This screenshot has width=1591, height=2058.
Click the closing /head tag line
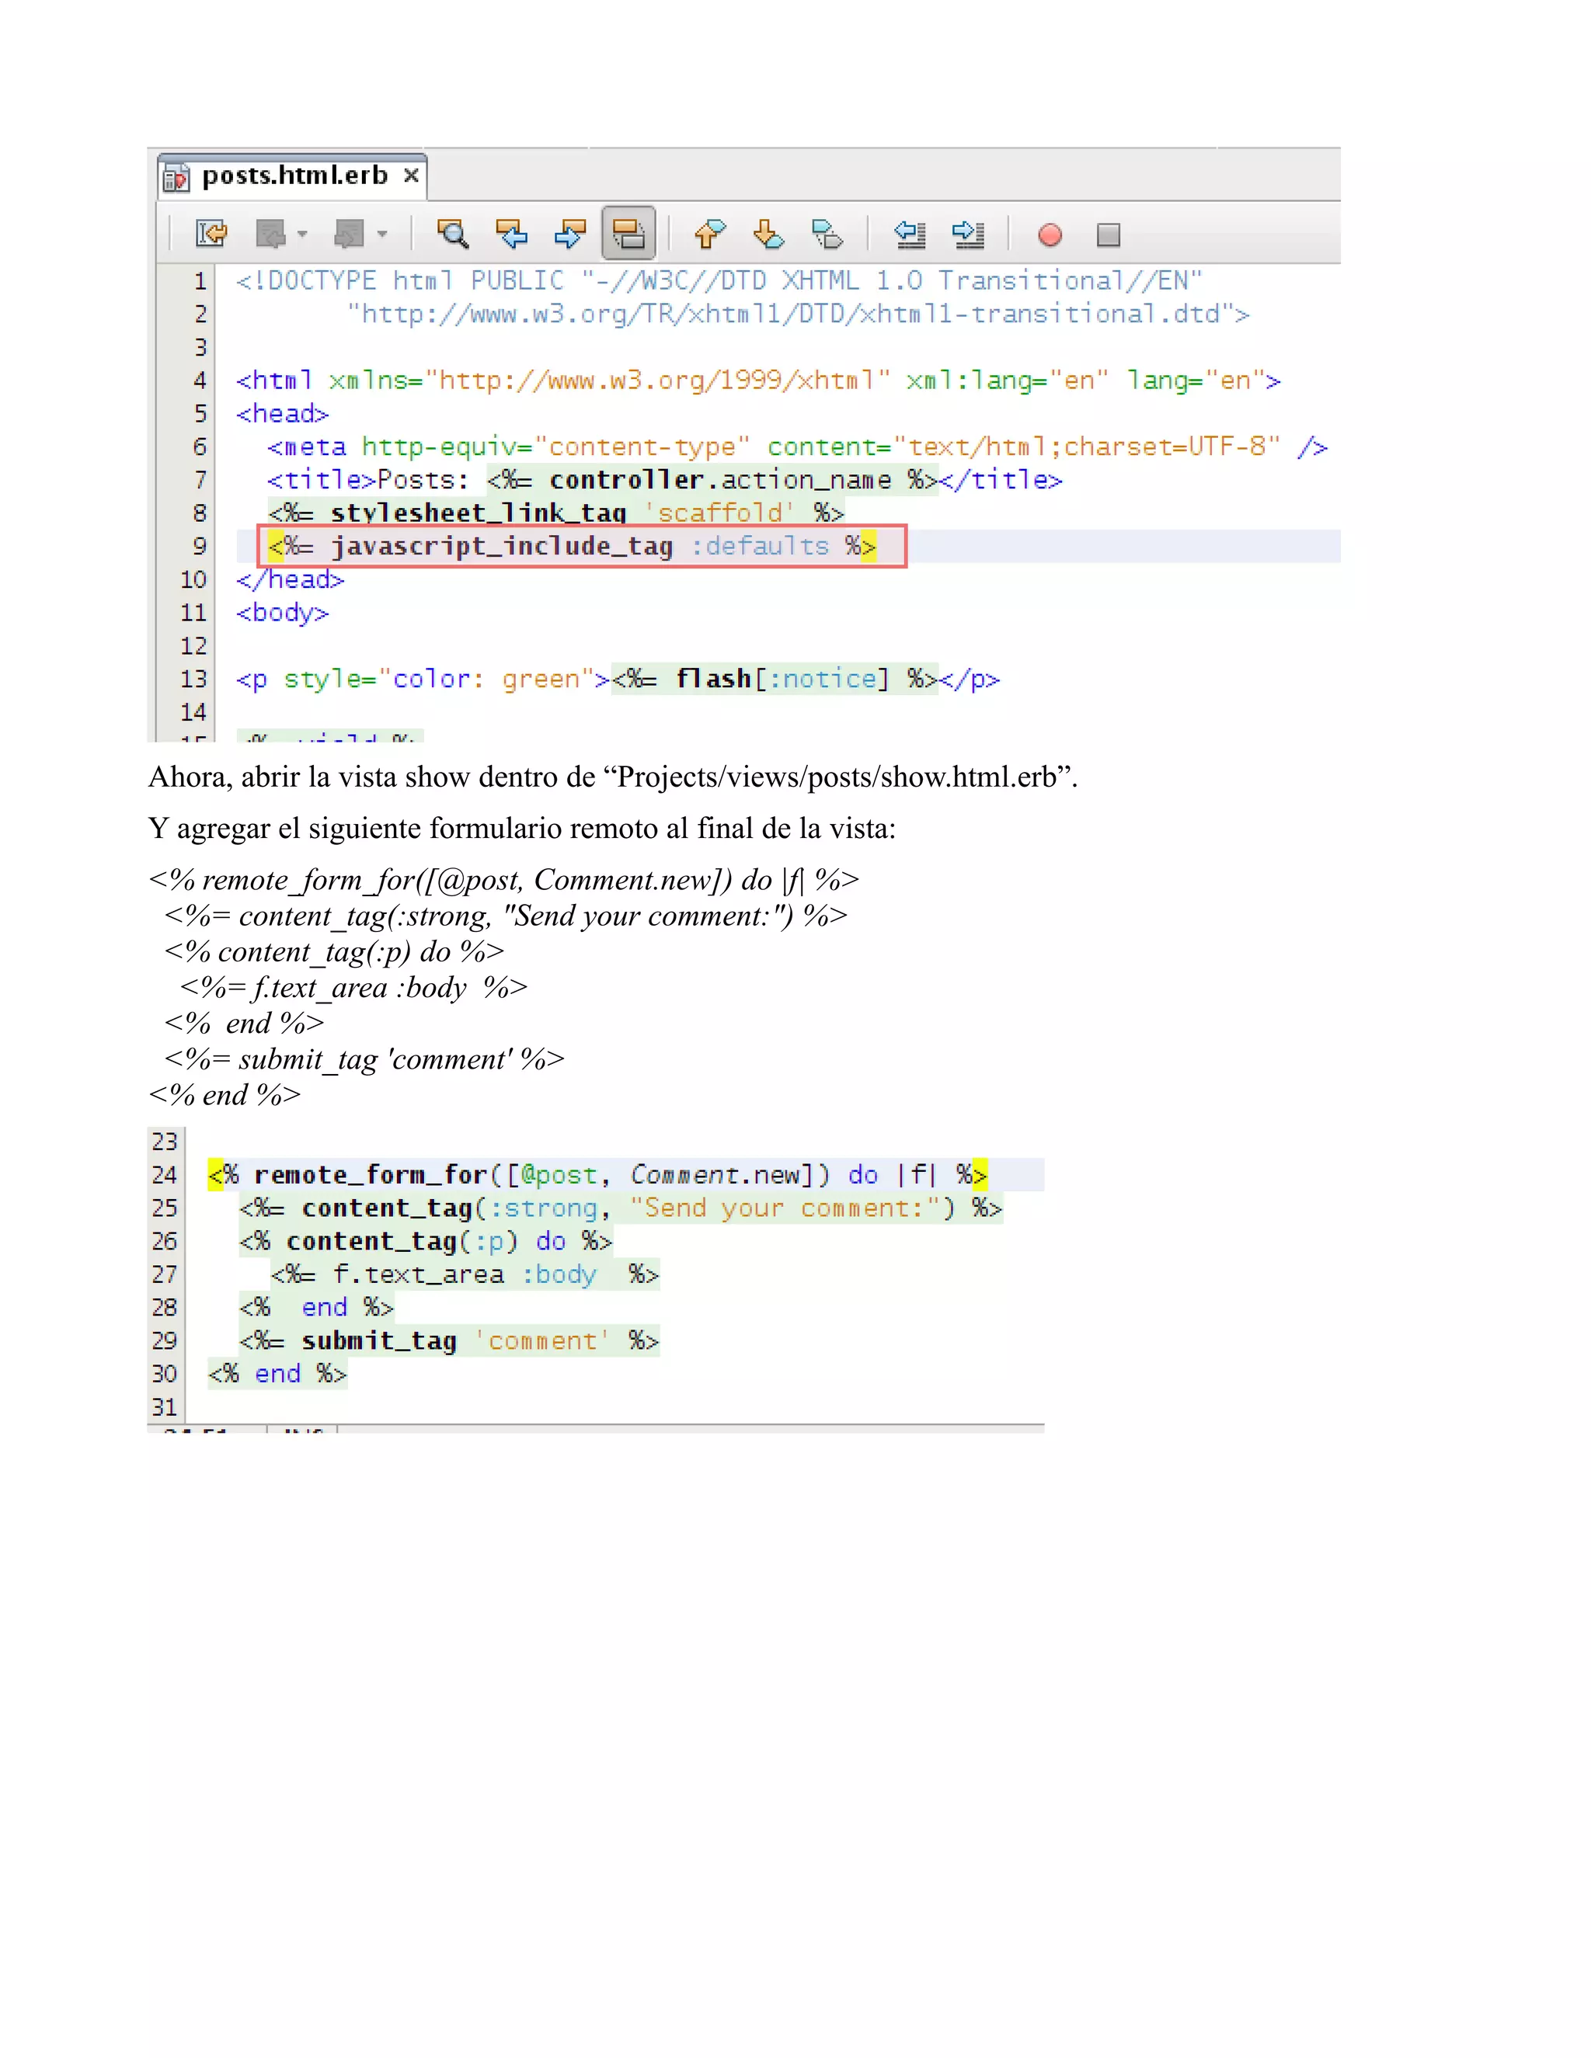click(291, 579)
